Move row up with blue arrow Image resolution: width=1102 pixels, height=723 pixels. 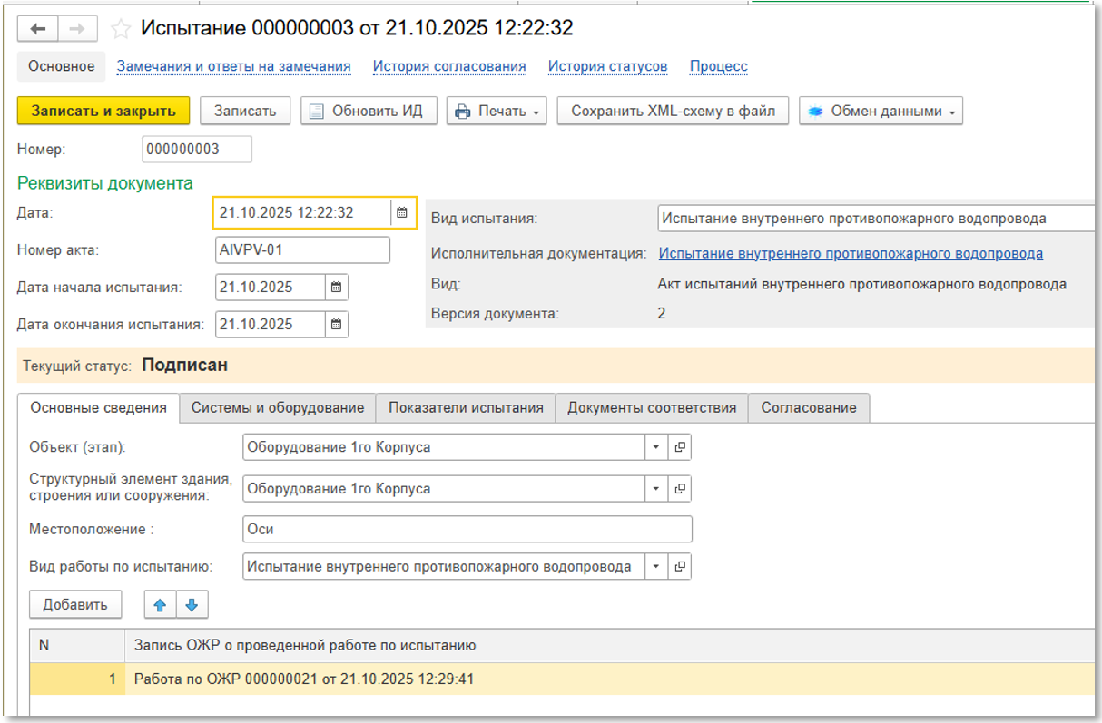[x=161, y=605]
